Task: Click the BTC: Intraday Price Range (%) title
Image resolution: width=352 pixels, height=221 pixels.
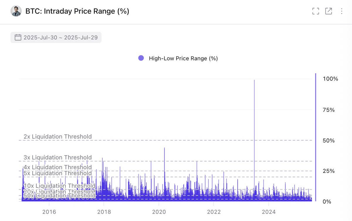Action: point(77,11)
